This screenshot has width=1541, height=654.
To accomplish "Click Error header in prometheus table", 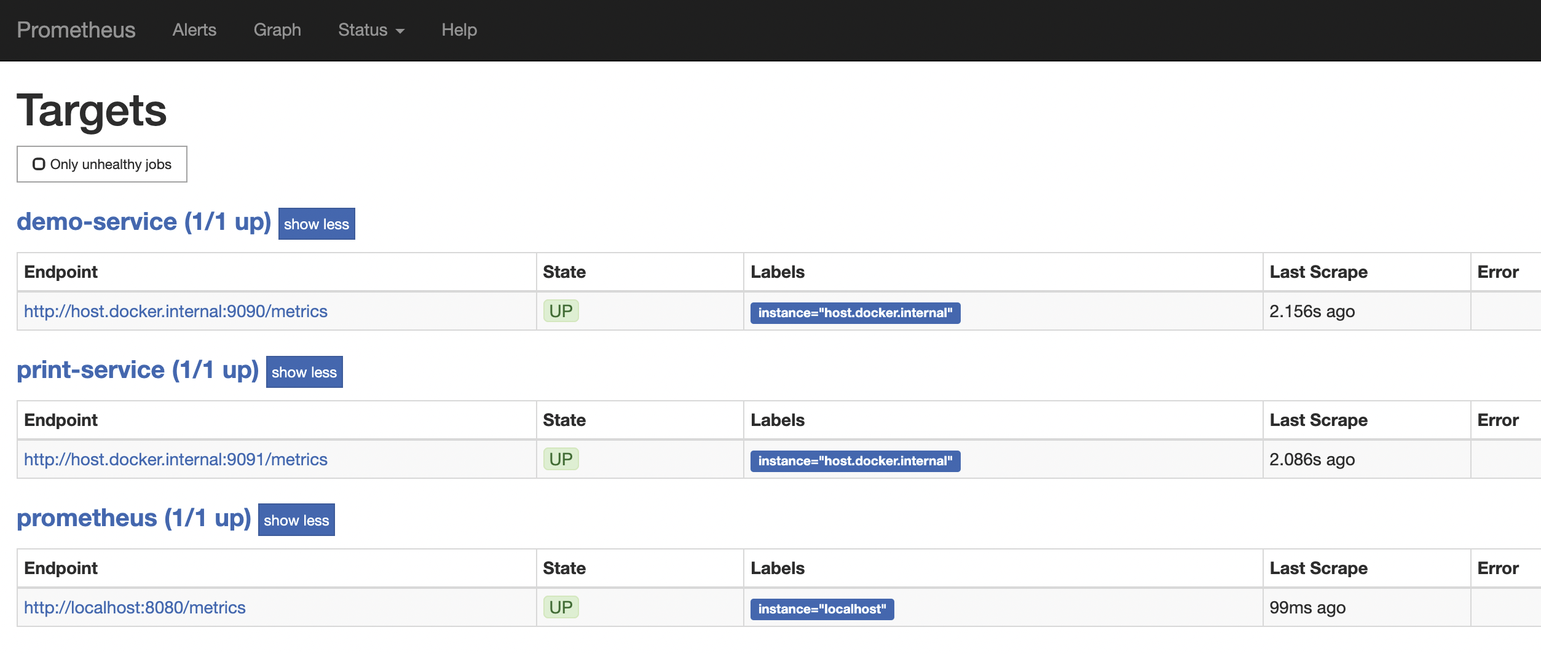I will (1498, 568).
